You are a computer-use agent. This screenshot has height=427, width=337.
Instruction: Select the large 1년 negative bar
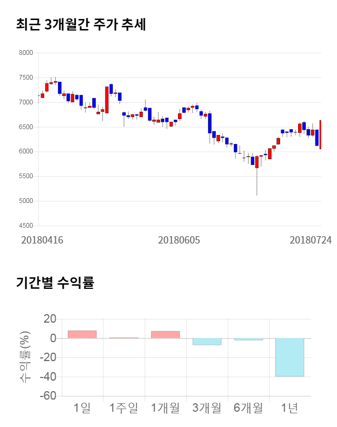(x=290, y=357)
